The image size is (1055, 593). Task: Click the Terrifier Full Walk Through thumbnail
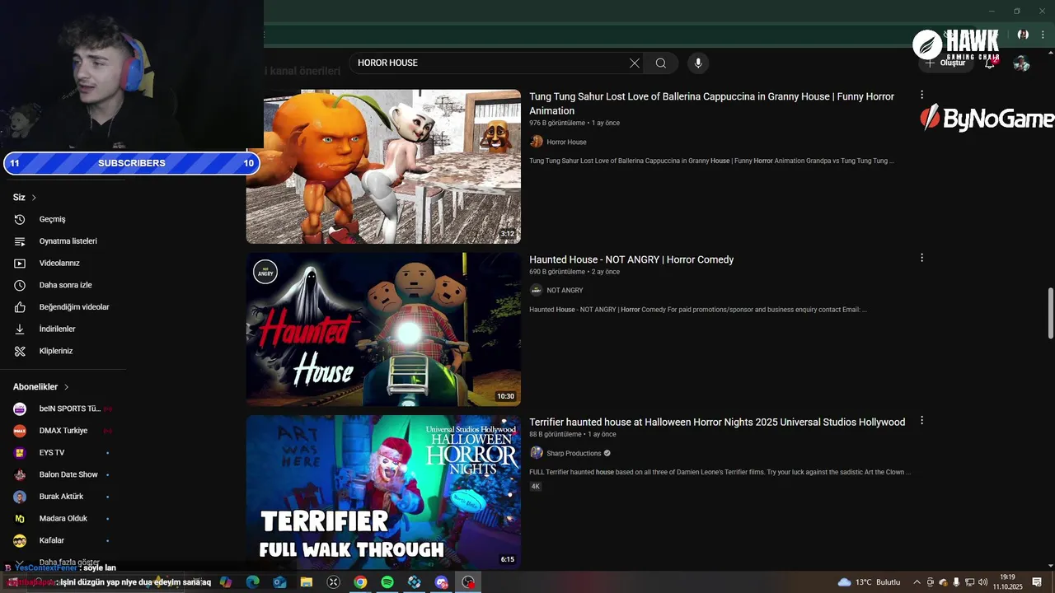click(x=383, y=492)
